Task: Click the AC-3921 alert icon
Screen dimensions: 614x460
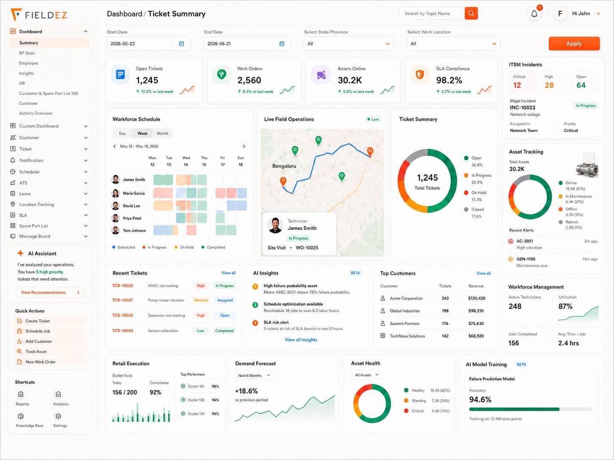Action: click(x=511, y=241)
